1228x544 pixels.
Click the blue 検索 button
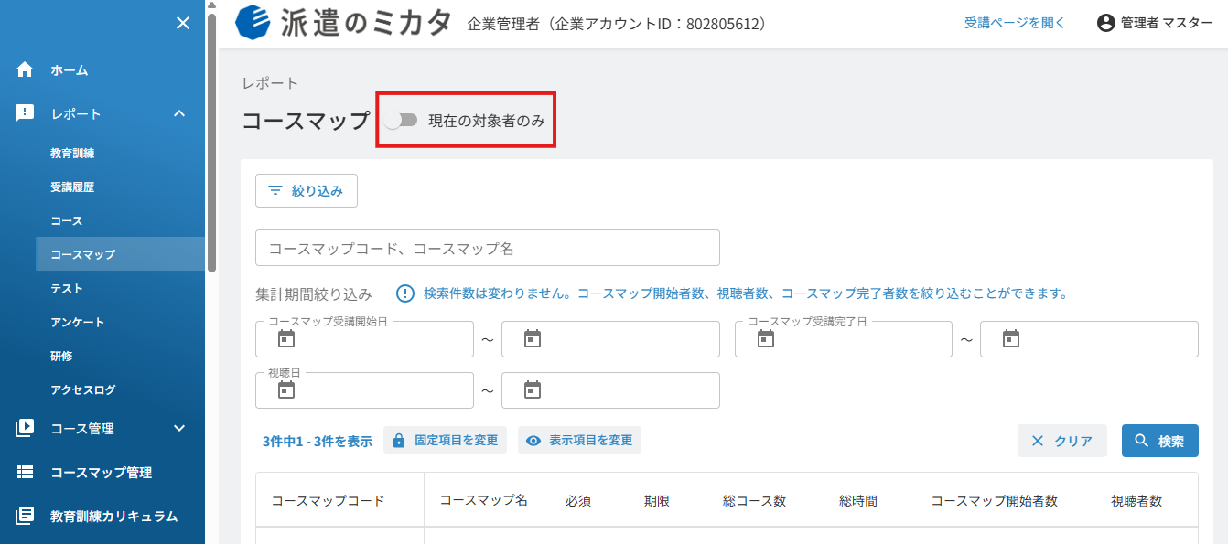[1160, 441]
